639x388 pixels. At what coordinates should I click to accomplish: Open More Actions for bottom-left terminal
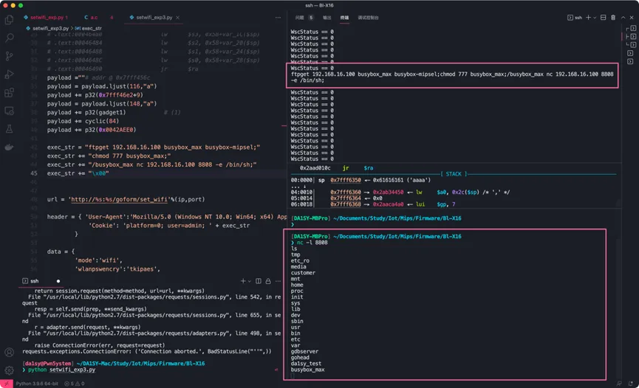pyautogui.click(x=278, y=281)
